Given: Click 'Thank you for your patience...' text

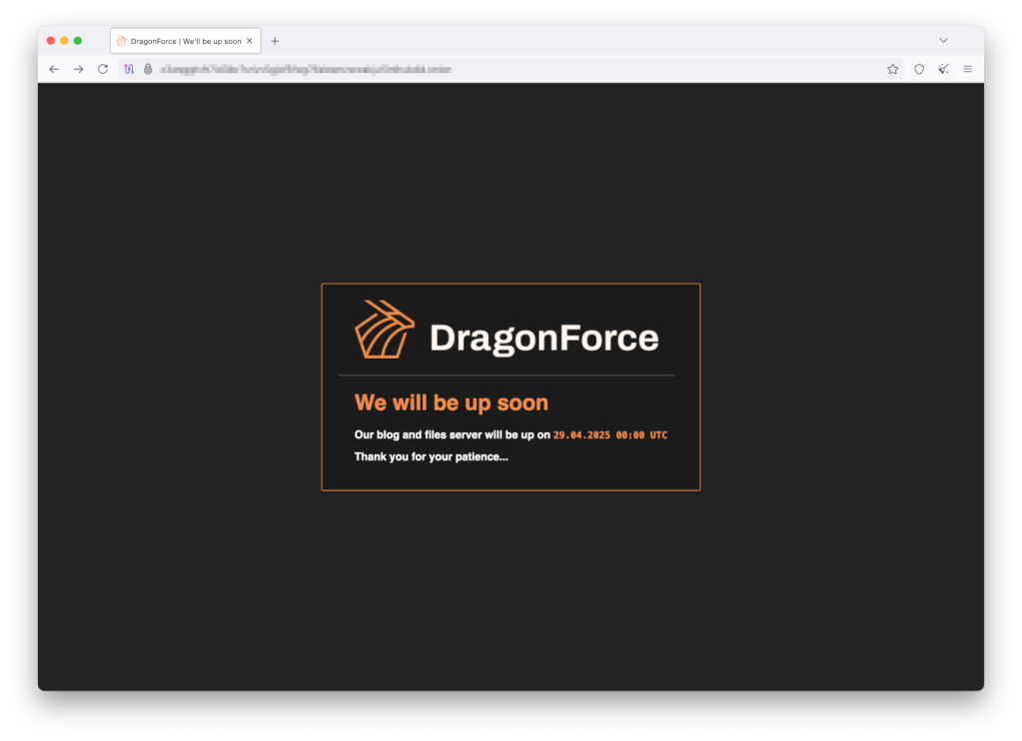Looking at the screenshot, I should coord(431,456).
